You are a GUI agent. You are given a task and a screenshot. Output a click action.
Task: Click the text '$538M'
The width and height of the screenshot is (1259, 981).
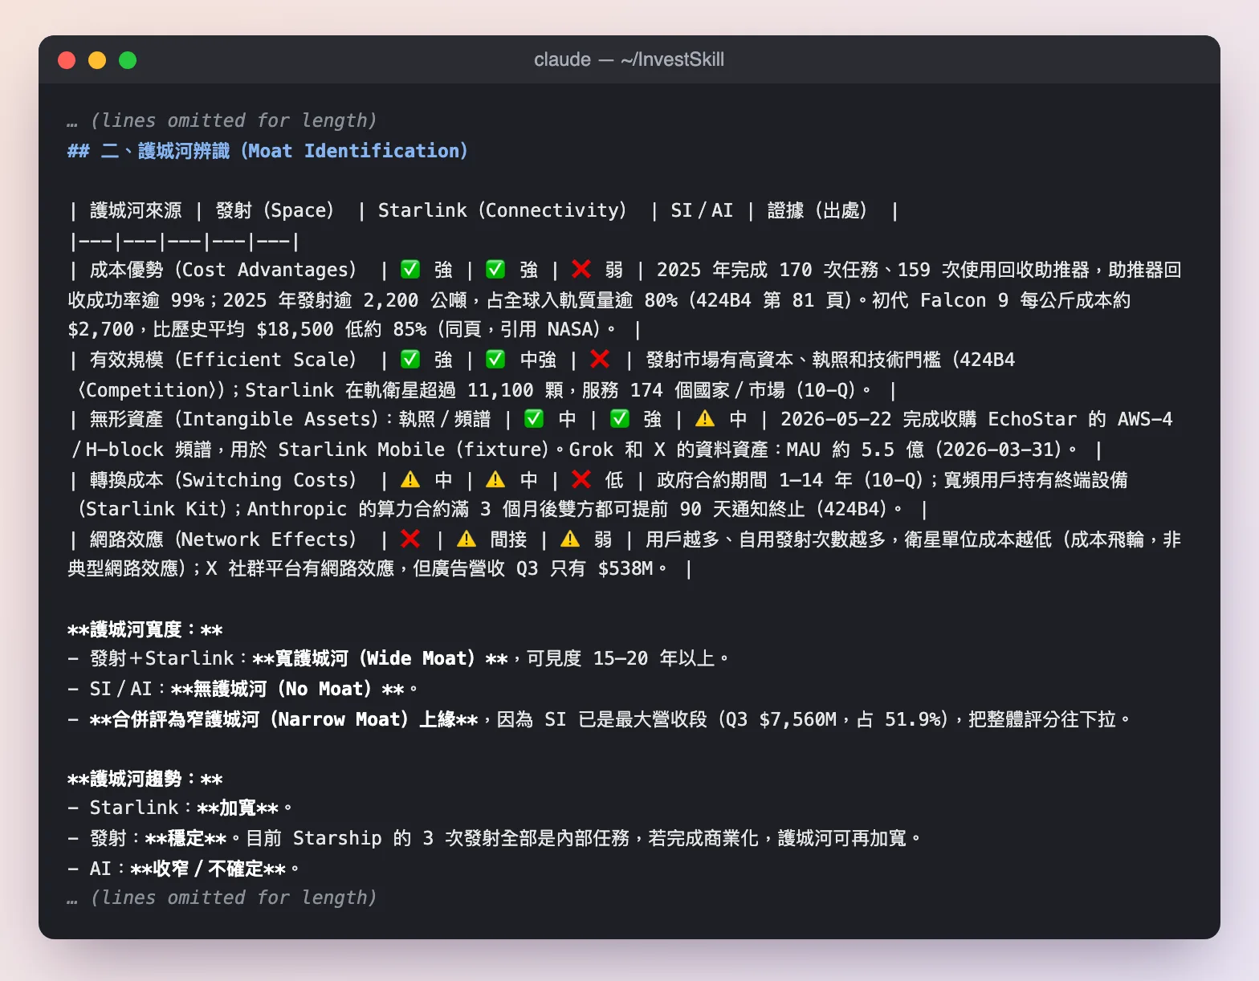pyautogui.click(x=625, y=568)
